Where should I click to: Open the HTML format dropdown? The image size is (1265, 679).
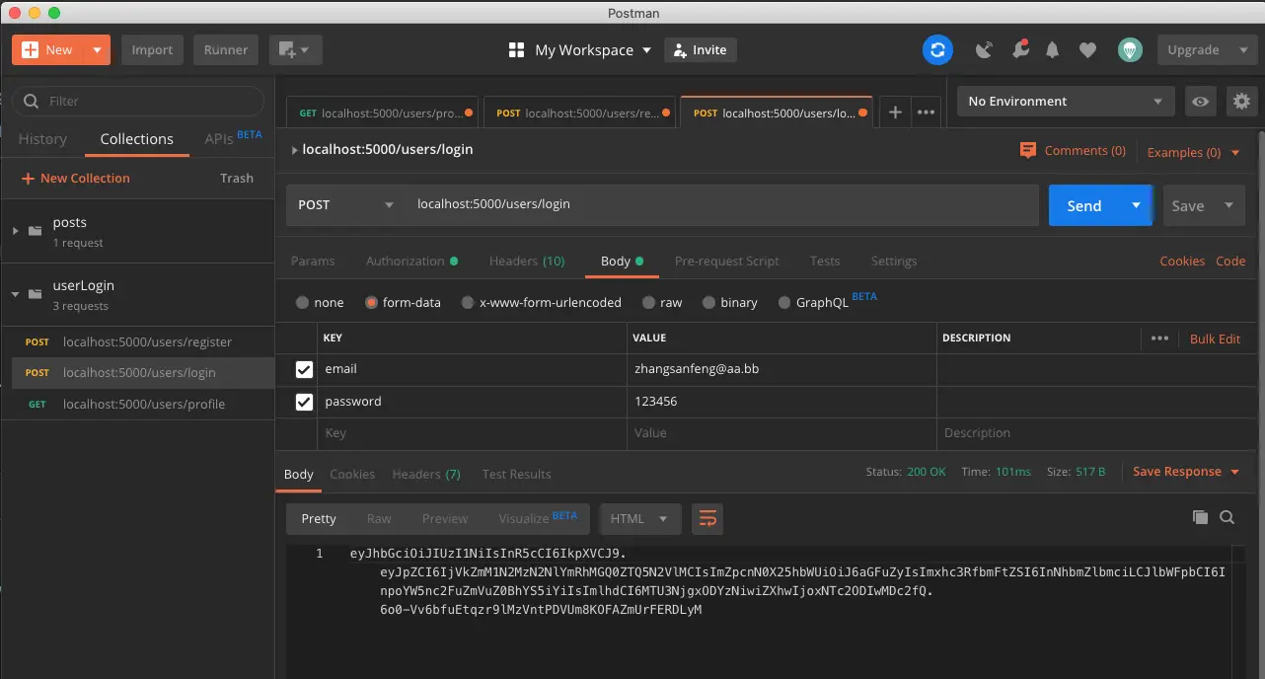point(639,518)
